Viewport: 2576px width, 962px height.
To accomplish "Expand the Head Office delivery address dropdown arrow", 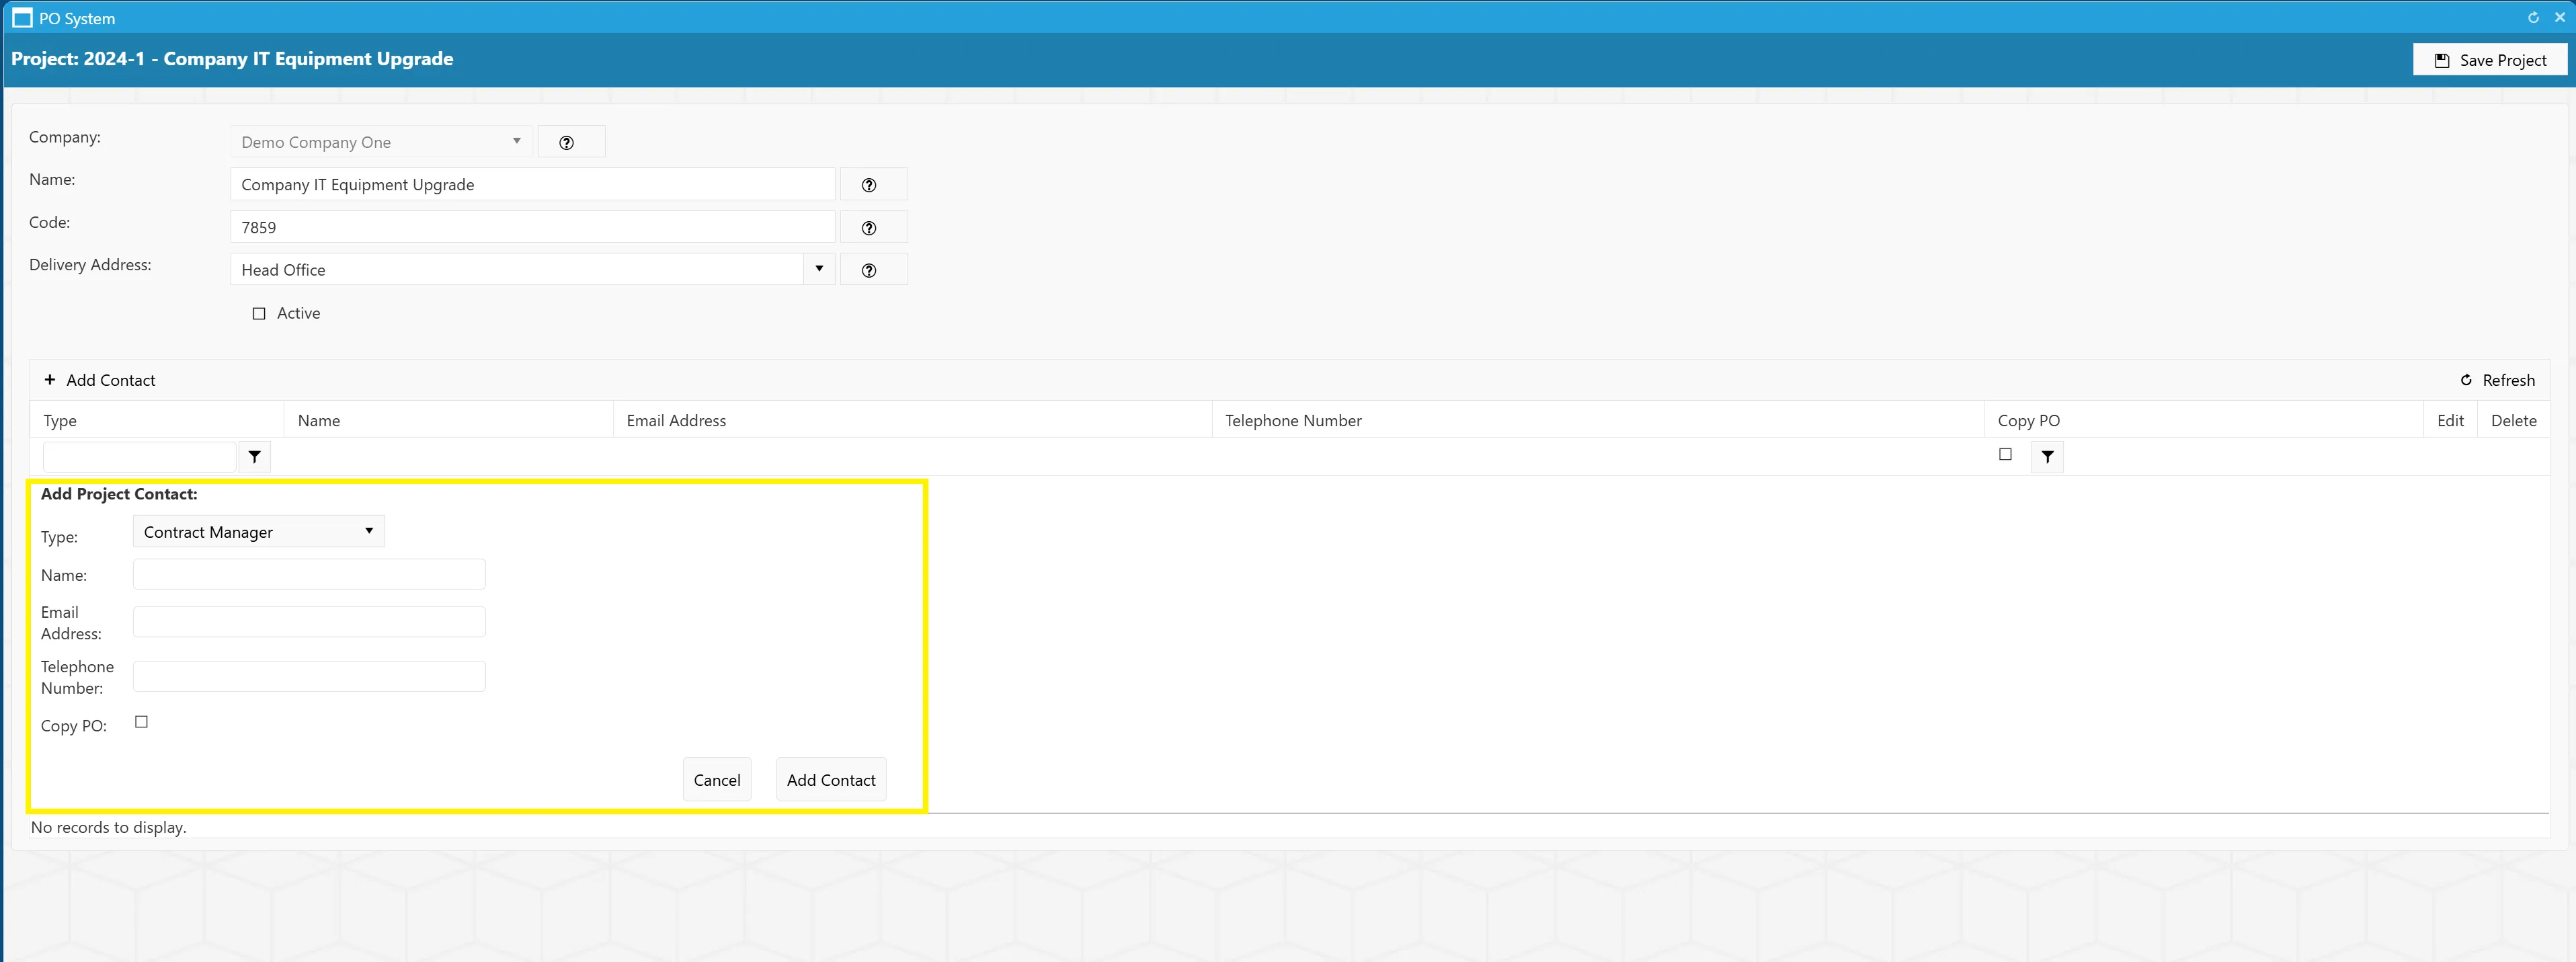I will (819, 269).
